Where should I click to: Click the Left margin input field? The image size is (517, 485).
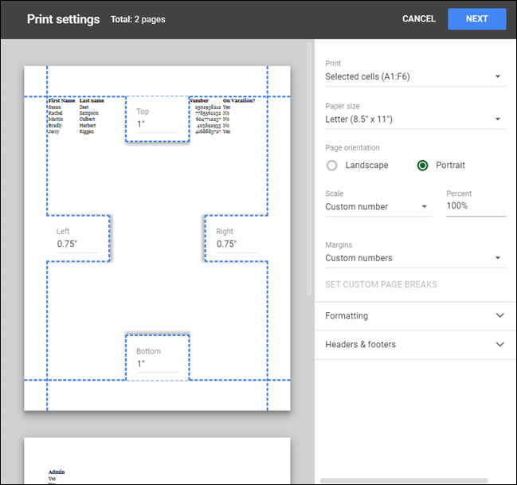pos(76,244)
